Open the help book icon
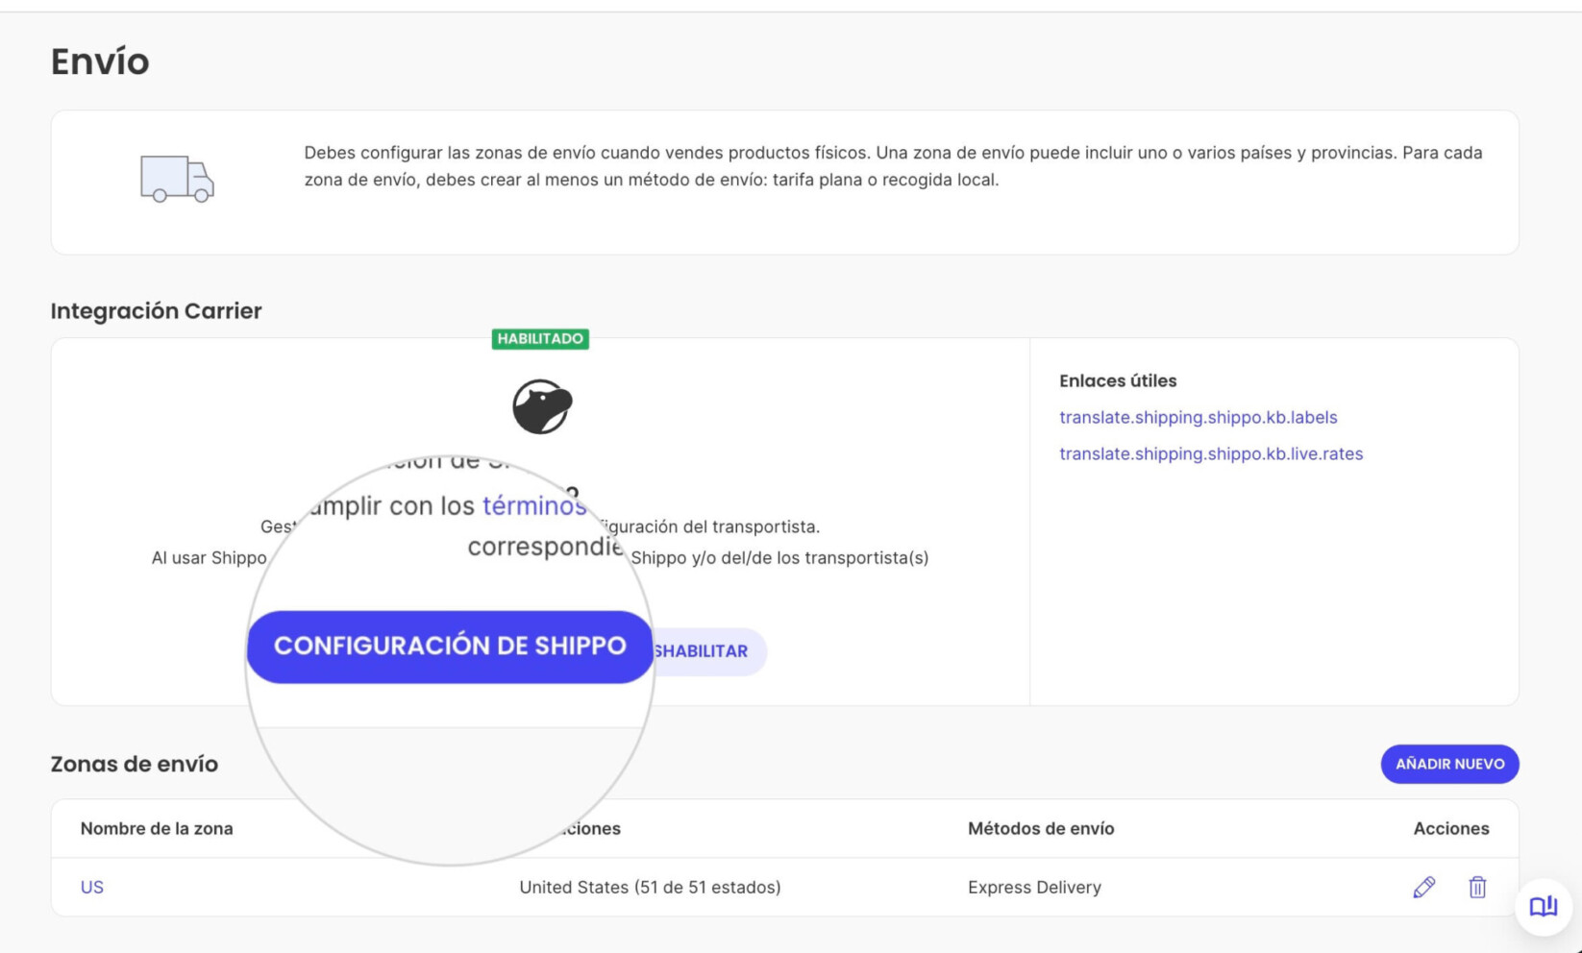The image size is (1582, 953). coord(1544,906)
